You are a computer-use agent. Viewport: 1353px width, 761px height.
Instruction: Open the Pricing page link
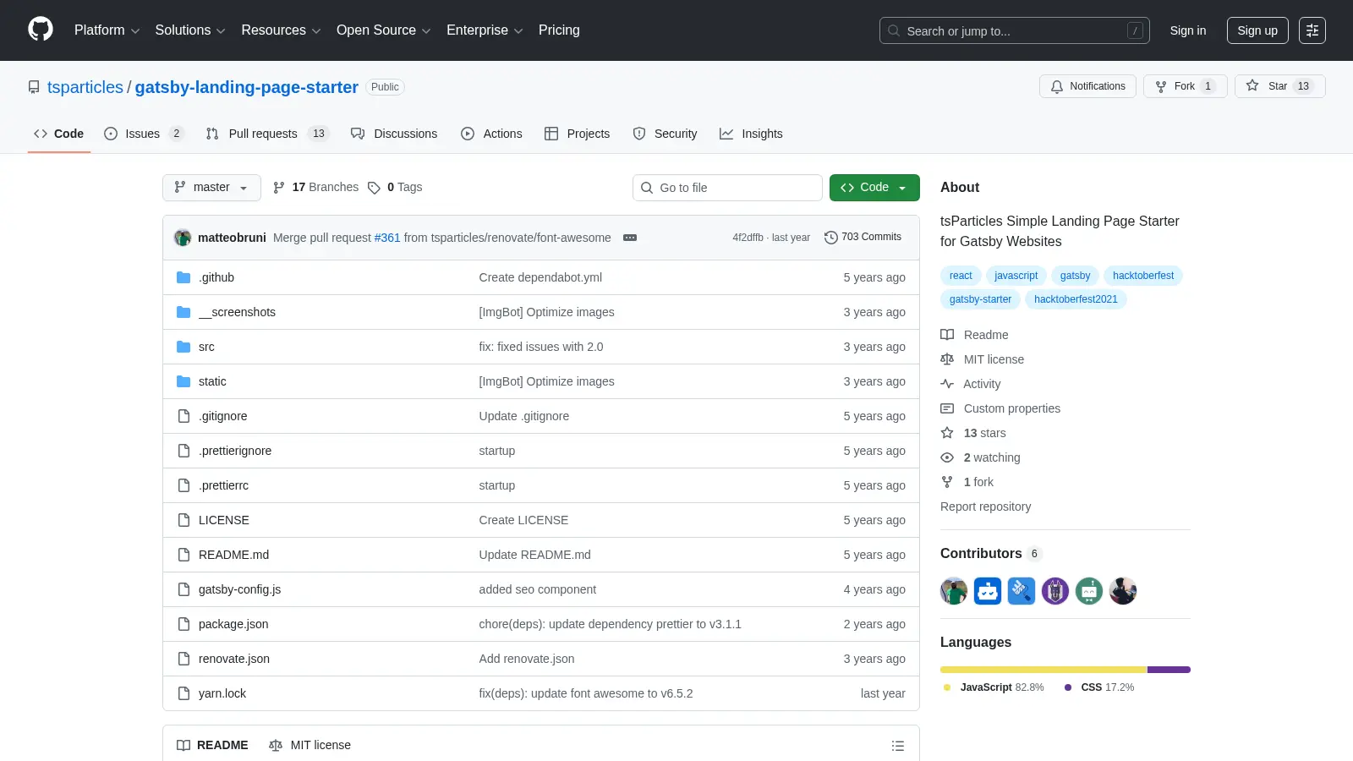click(x=559, y=30)
